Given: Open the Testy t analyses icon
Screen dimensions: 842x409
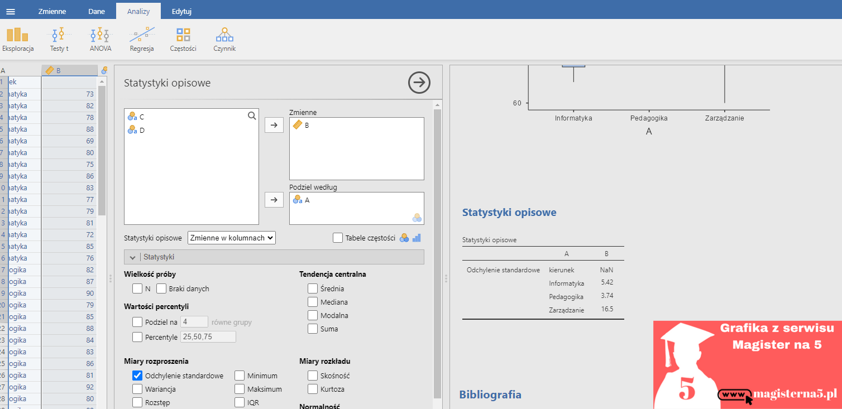Looking at the screenshot, I should point(59,39).
